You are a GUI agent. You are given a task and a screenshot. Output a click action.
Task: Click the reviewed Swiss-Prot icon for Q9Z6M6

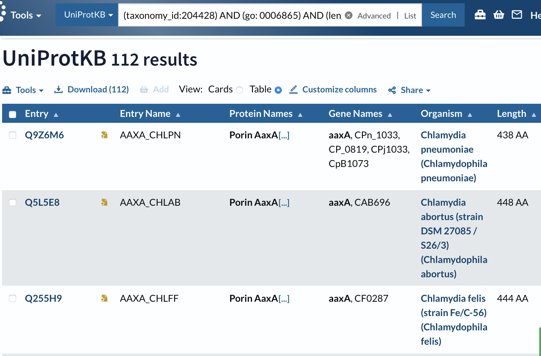pyautogui.click(x=104, y=135)
